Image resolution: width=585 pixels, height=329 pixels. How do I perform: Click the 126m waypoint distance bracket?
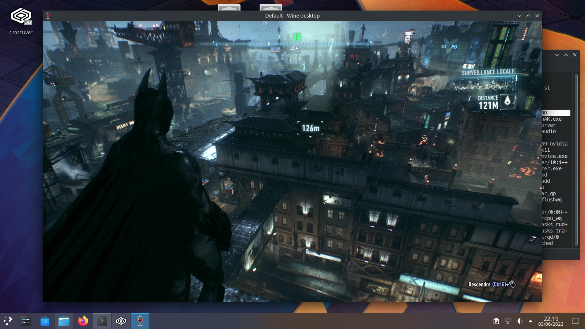coord(310,128)
